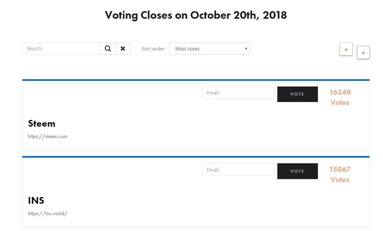383x231 pixels.
Task: Click the small arrow in the sort dropdown
Action: tap(246, 49)
